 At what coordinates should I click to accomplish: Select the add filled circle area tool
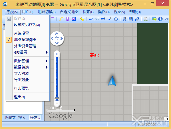(x=124, y=19)
